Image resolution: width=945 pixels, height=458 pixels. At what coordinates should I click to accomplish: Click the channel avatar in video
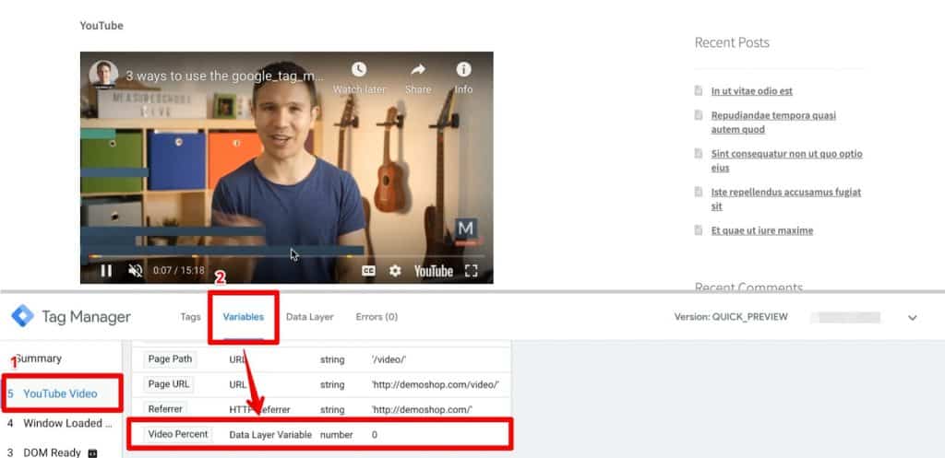103,75
